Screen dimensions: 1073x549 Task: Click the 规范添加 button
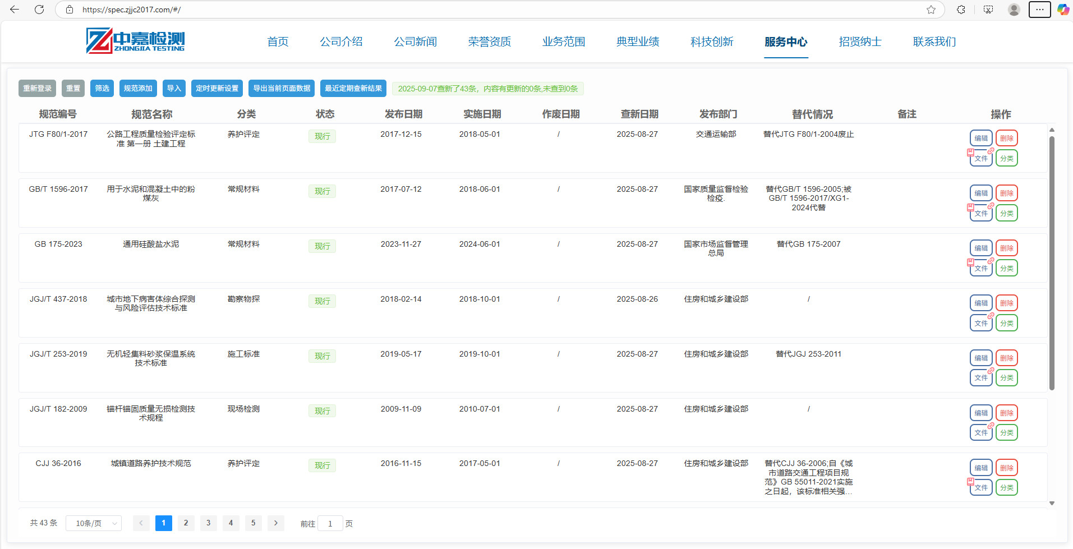click(x=138, y=89)
